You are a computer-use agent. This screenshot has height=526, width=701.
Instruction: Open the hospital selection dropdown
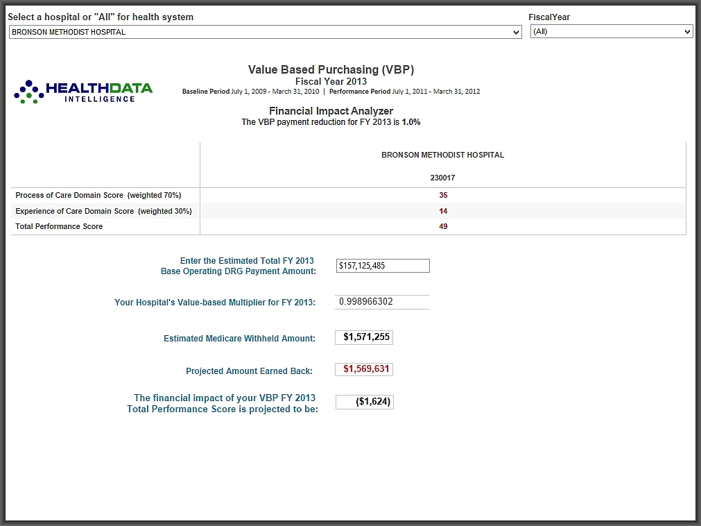(265, 32)
